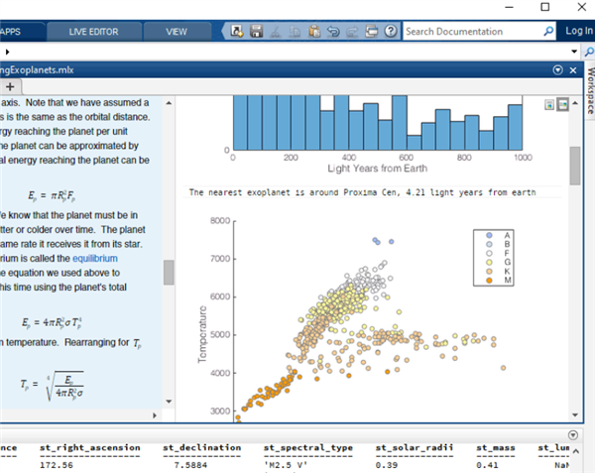Click the Copy icon in quick toolbar
The width and height of the screenshot is (595, 473).
point(295,31)
